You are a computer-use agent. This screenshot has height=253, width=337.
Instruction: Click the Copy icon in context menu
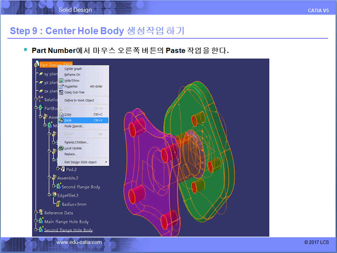[61, 114]
